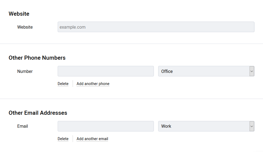Screen dimensions: 263x152
Task: Delete the email address entry
Action: (x=63, y=139)
